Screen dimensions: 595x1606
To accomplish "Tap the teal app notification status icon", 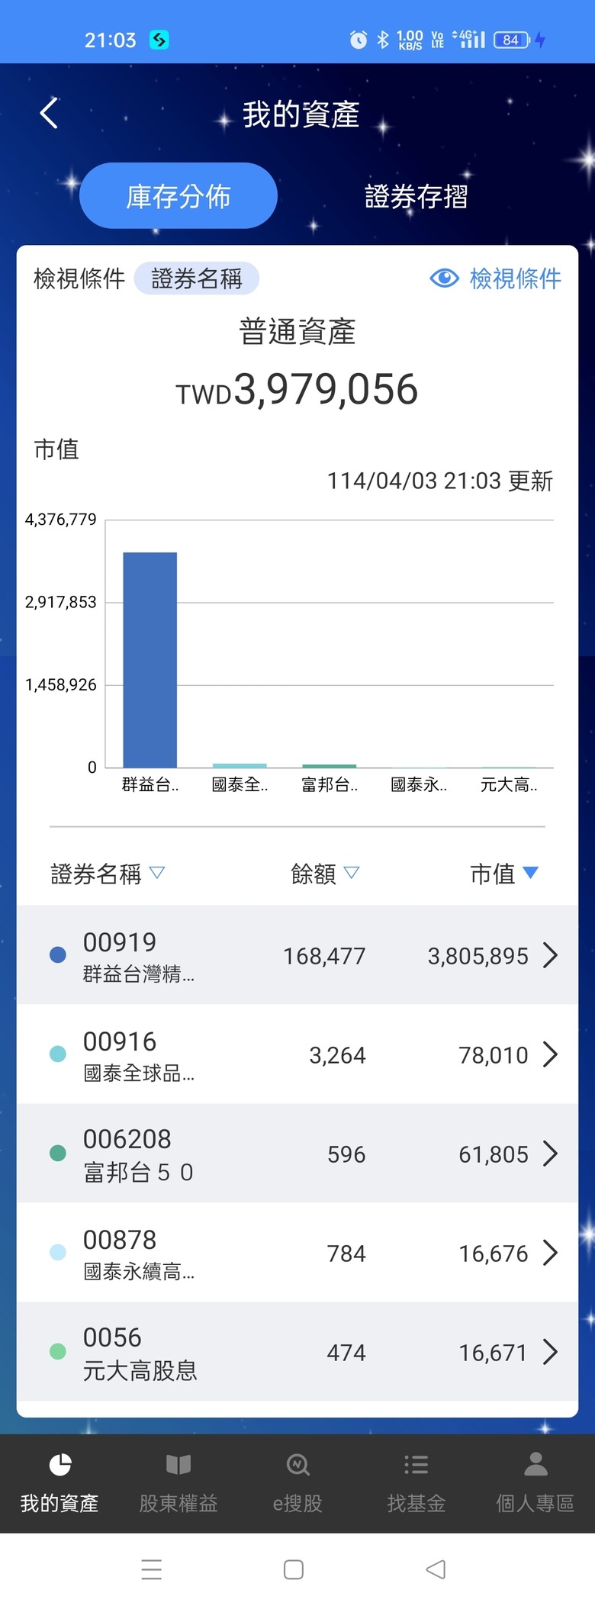I will point(159,40).
